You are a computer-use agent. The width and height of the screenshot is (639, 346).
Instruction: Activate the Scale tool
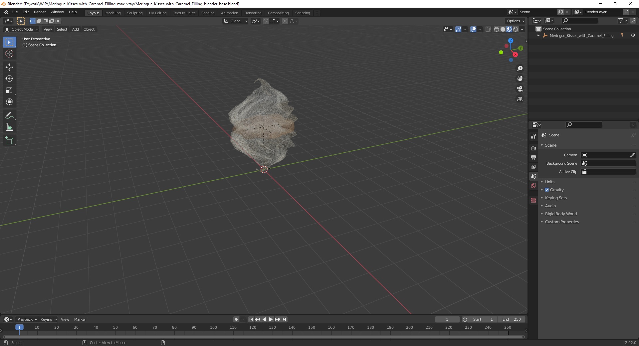9,90
